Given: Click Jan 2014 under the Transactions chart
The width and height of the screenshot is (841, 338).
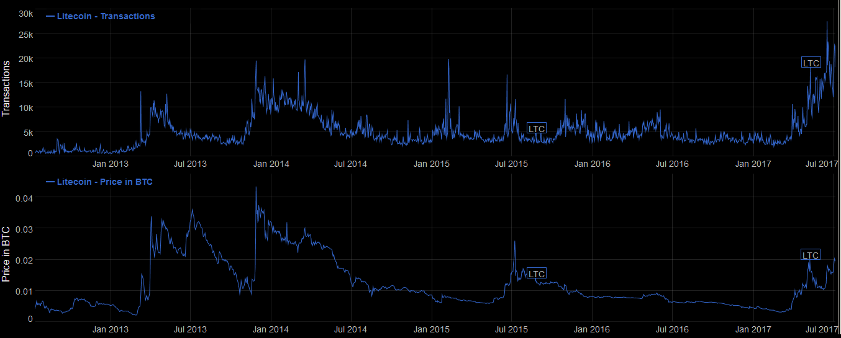Looking at the screenshot, I should click(271, 164).
